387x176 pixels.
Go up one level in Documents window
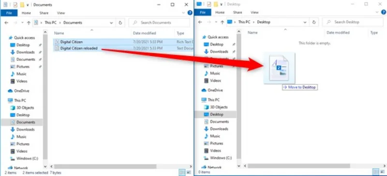[x=29, y=23]
